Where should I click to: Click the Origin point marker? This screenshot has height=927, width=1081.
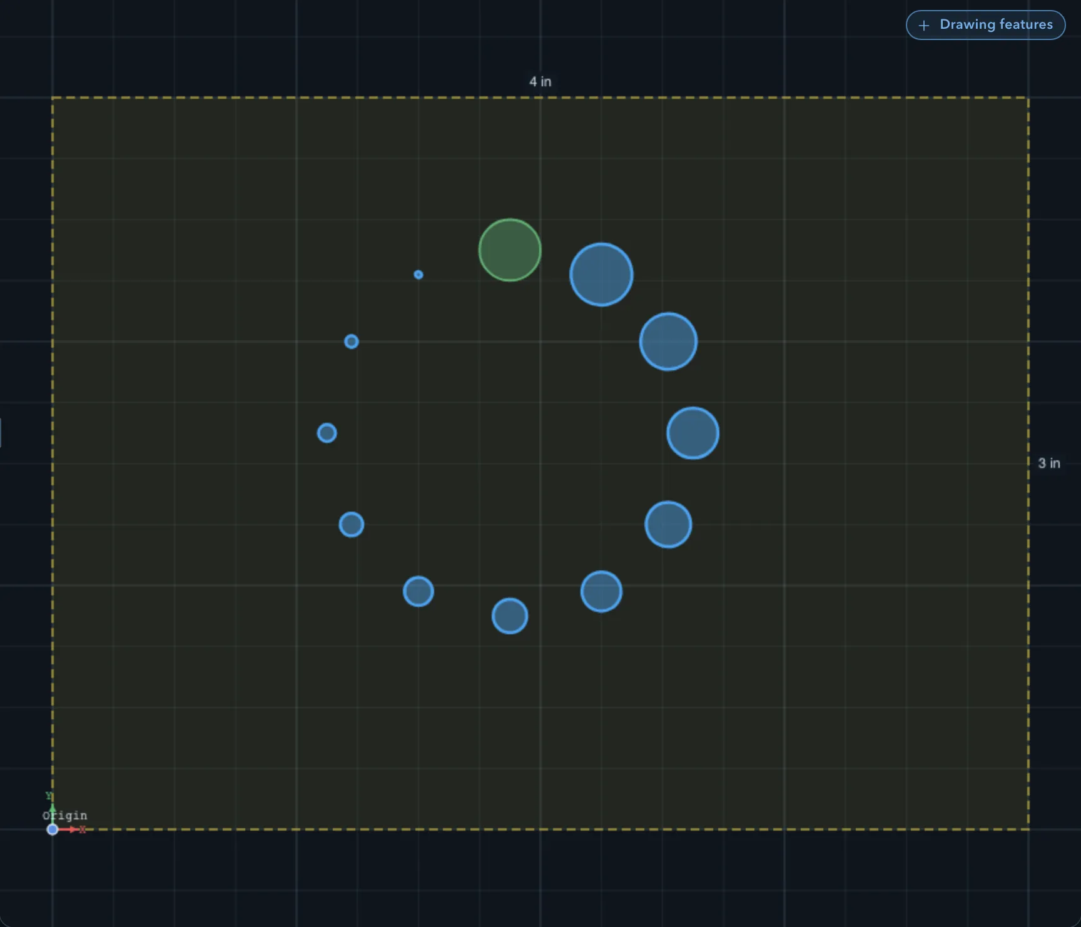tap(53, 829)
